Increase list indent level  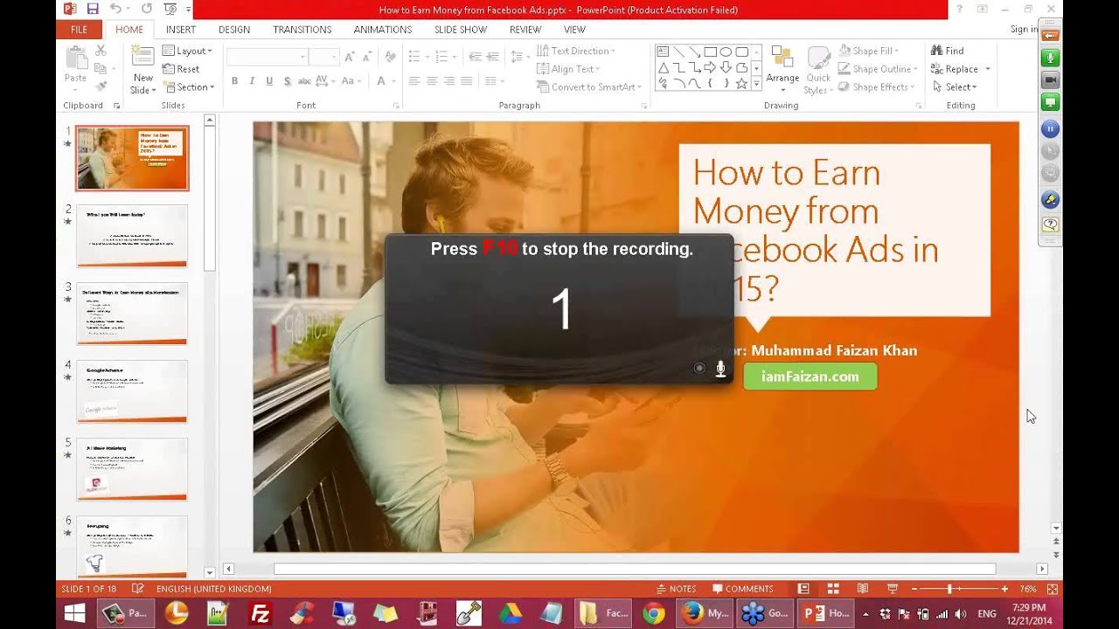click(x=494, y=57)
